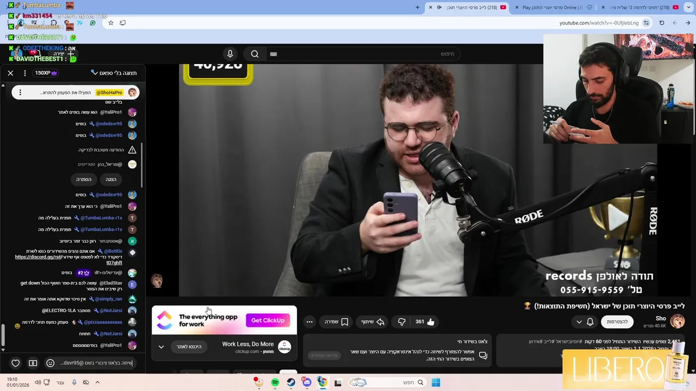Open Spotify from the taskbar

(x=275, y=382)
